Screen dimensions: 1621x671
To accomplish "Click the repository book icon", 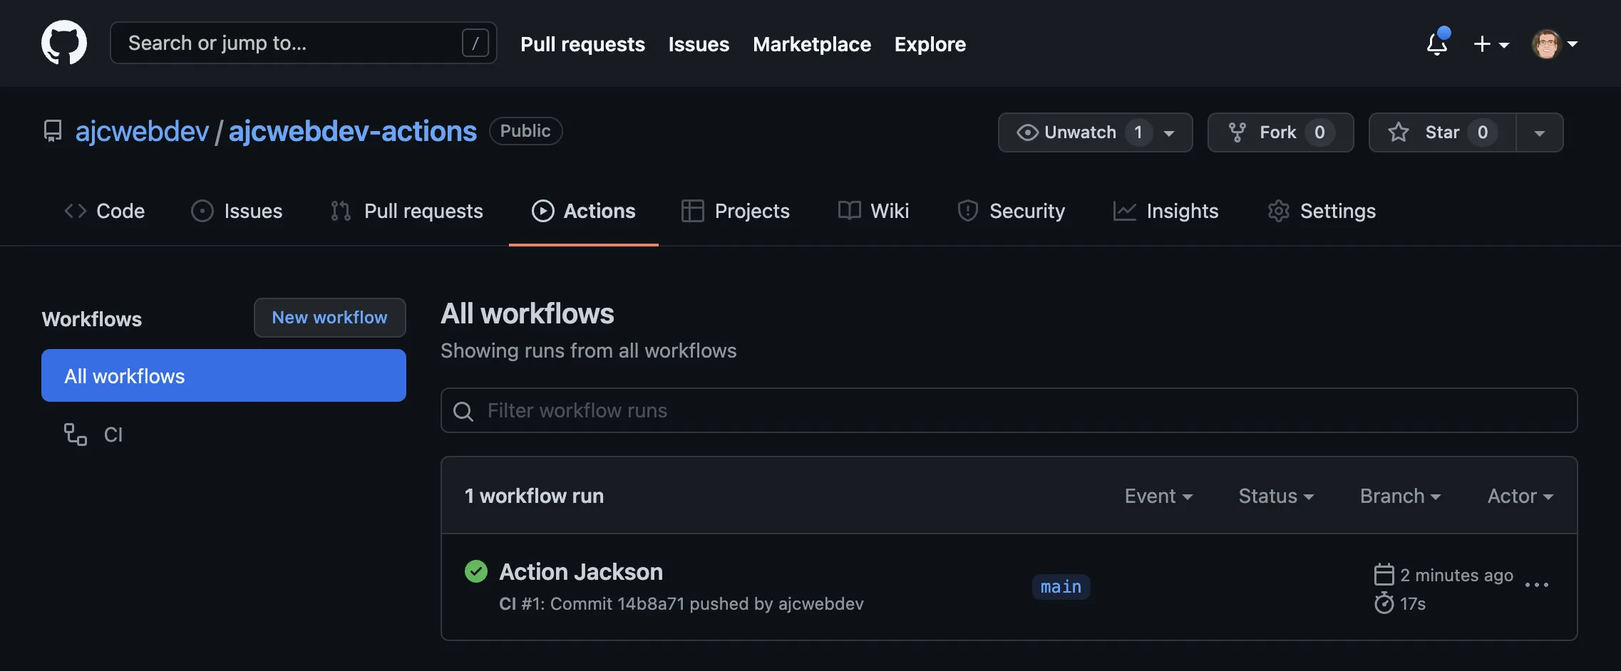I will [x=53, y=131].
